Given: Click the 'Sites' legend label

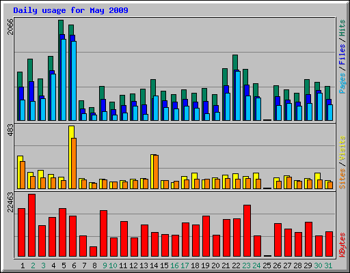Looking at the screenshot, I should tap(342, 179).
